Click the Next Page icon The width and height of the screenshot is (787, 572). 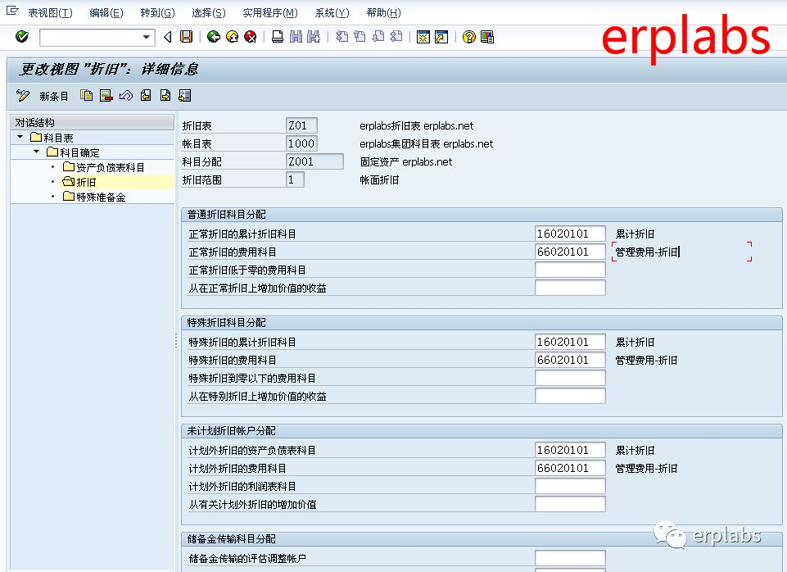pos(378,37)
